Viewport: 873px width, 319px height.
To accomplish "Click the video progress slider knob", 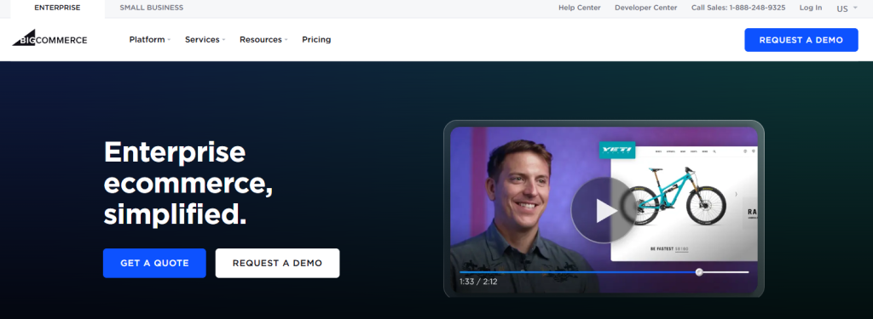I will [699, 271].
